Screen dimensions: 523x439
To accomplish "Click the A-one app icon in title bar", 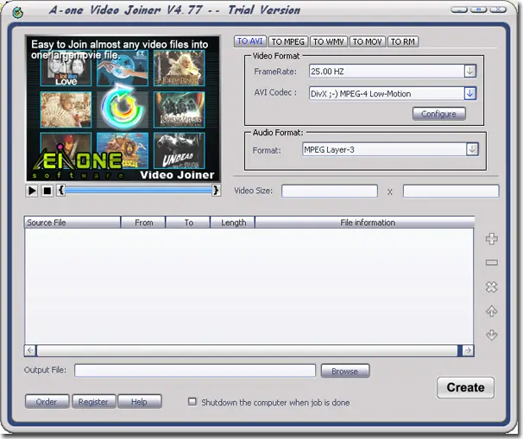I will click(x=17, y=13).
